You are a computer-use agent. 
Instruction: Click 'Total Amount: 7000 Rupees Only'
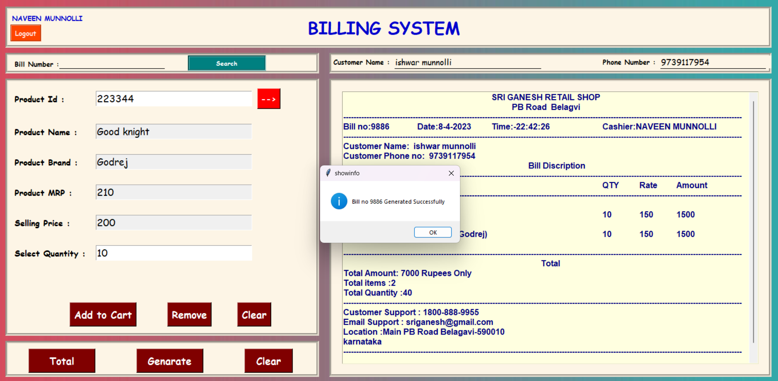tap(407, 273)
